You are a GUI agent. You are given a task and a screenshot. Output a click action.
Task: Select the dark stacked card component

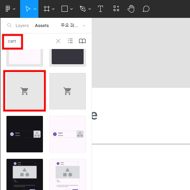tap(25, 174)
